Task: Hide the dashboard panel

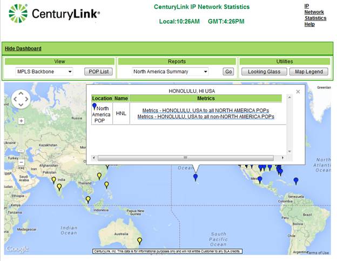Action: pos(23,49)
